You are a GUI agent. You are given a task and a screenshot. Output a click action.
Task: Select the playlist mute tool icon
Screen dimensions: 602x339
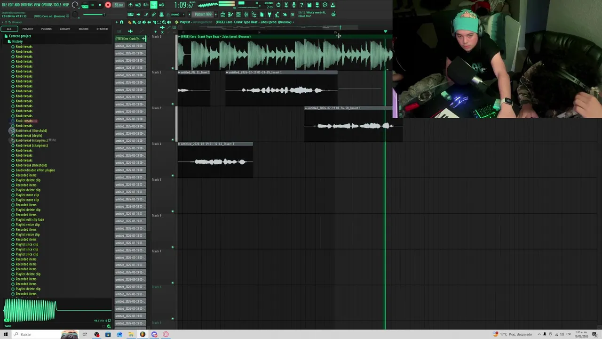tap(144, 22)
